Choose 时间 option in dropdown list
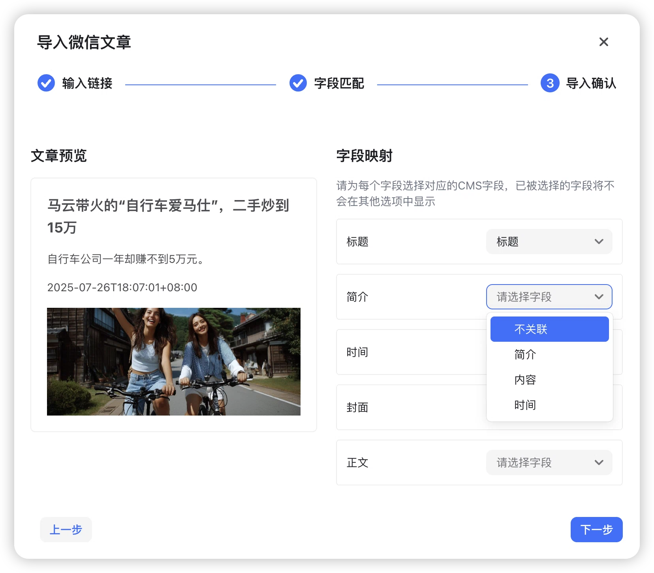This screenshot has width=654, height=573. (549, 405)
